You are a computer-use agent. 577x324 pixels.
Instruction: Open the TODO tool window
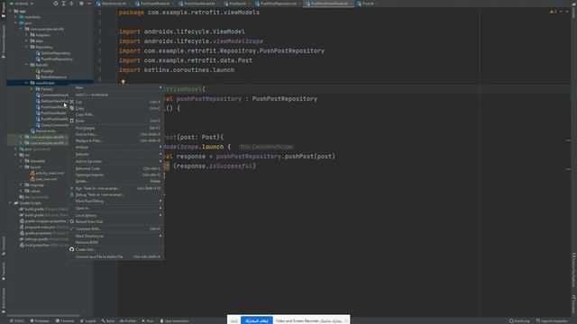click(x=17, y=320)
